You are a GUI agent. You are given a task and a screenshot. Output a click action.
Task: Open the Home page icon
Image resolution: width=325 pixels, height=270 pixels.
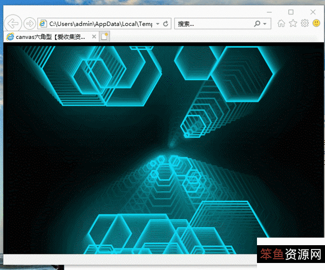[281, 23]
